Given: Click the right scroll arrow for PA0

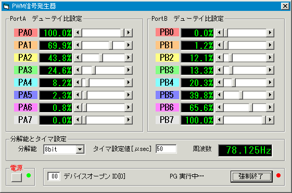Looking at the screenshot, I should [x=129, y=33].
